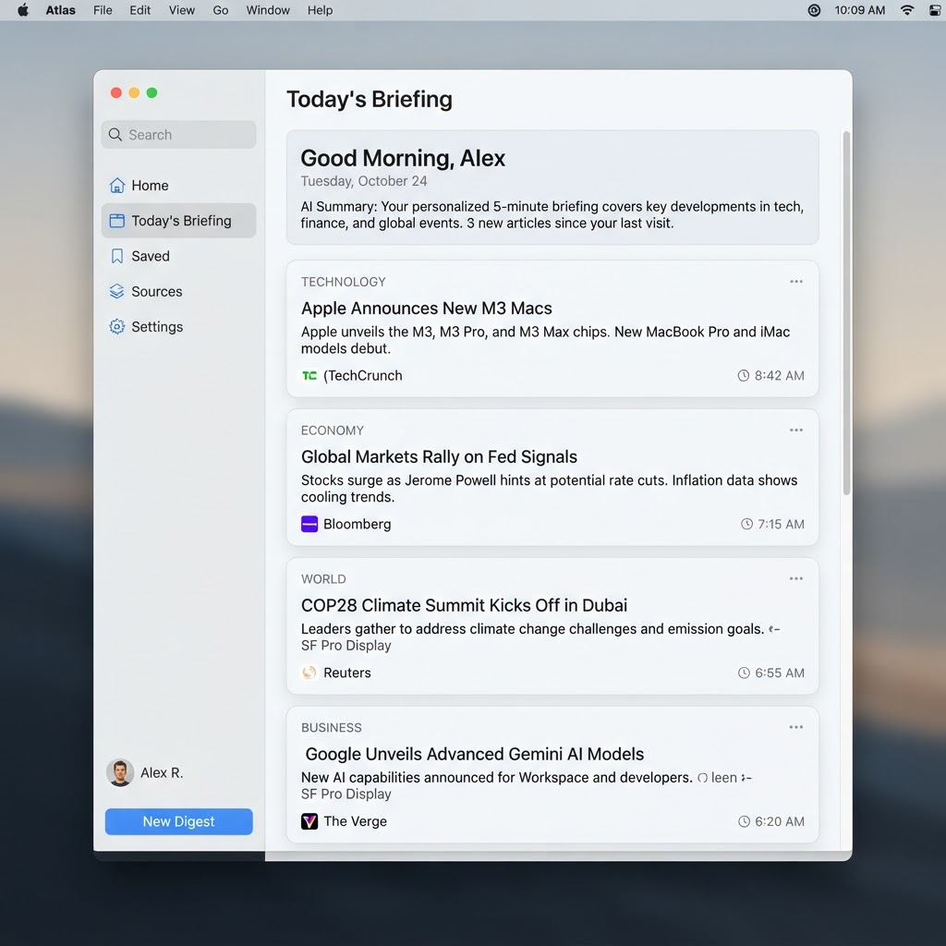Screen dimensions: 946x946
Task: Click the Reuters source logo
Action: 309,673
